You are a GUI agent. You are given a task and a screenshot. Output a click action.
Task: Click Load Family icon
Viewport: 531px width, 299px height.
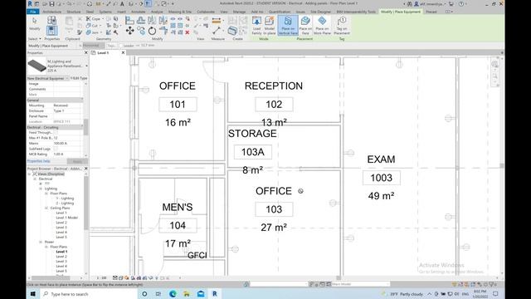click(256, 26)
